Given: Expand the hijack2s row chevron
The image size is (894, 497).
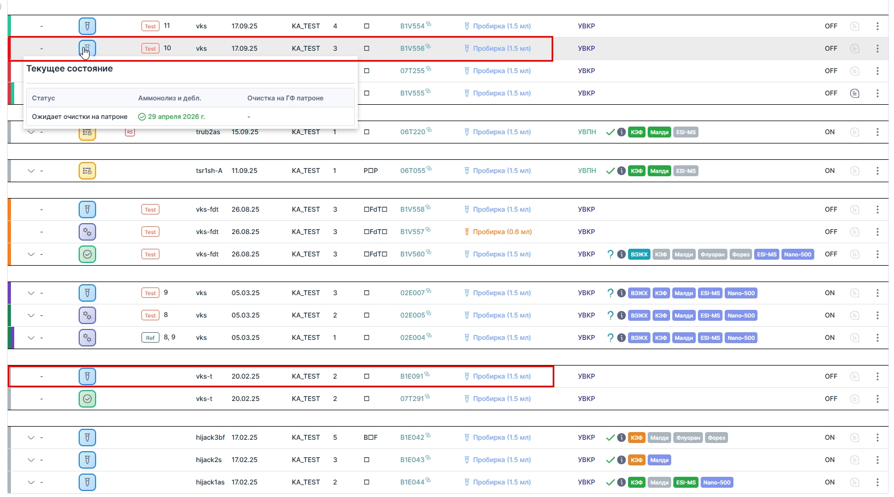Looking at the screenshot, I should (31, 460).
